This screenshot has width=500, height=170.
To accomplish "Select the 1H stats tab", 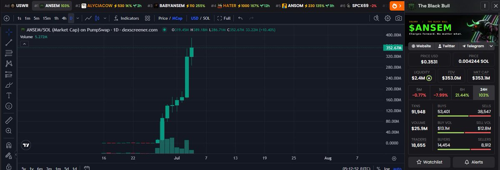I will coord(441,92).
